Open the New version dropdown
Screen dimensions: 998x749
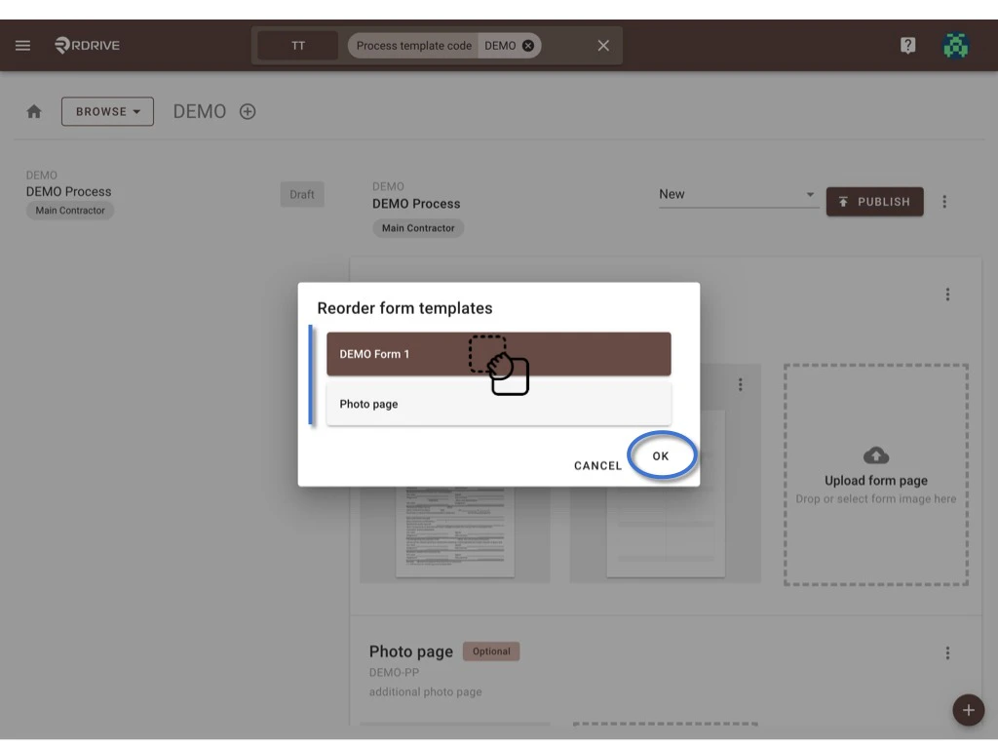tap(737, 194)
